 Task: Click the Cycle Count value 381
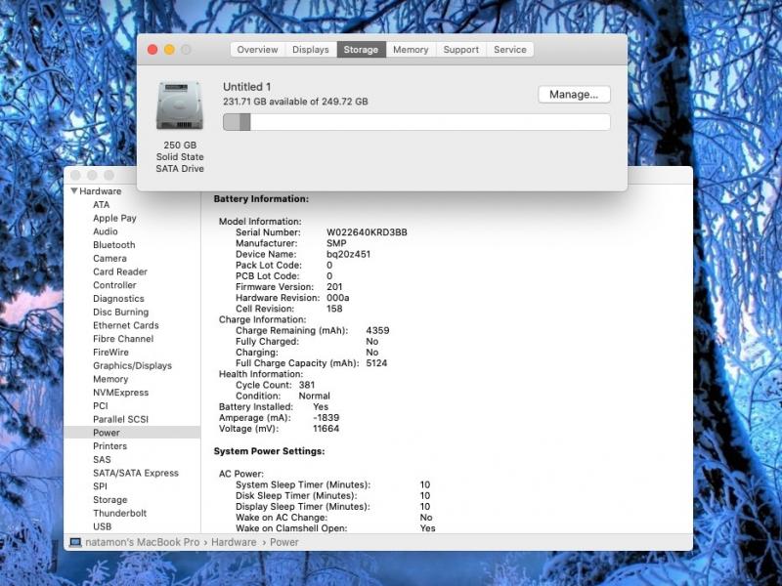[x=307, y=385]
